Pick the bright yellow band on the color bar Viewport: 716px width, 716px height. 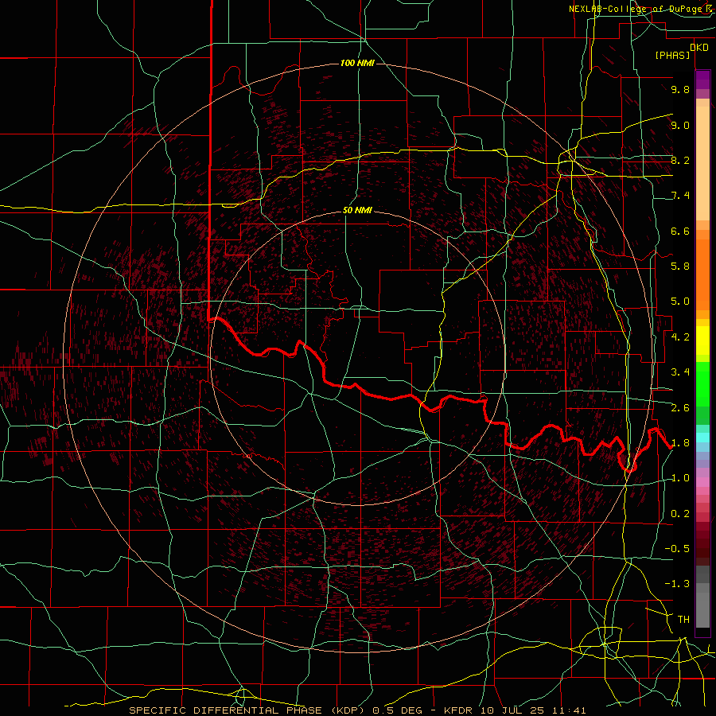pos(702,340)
